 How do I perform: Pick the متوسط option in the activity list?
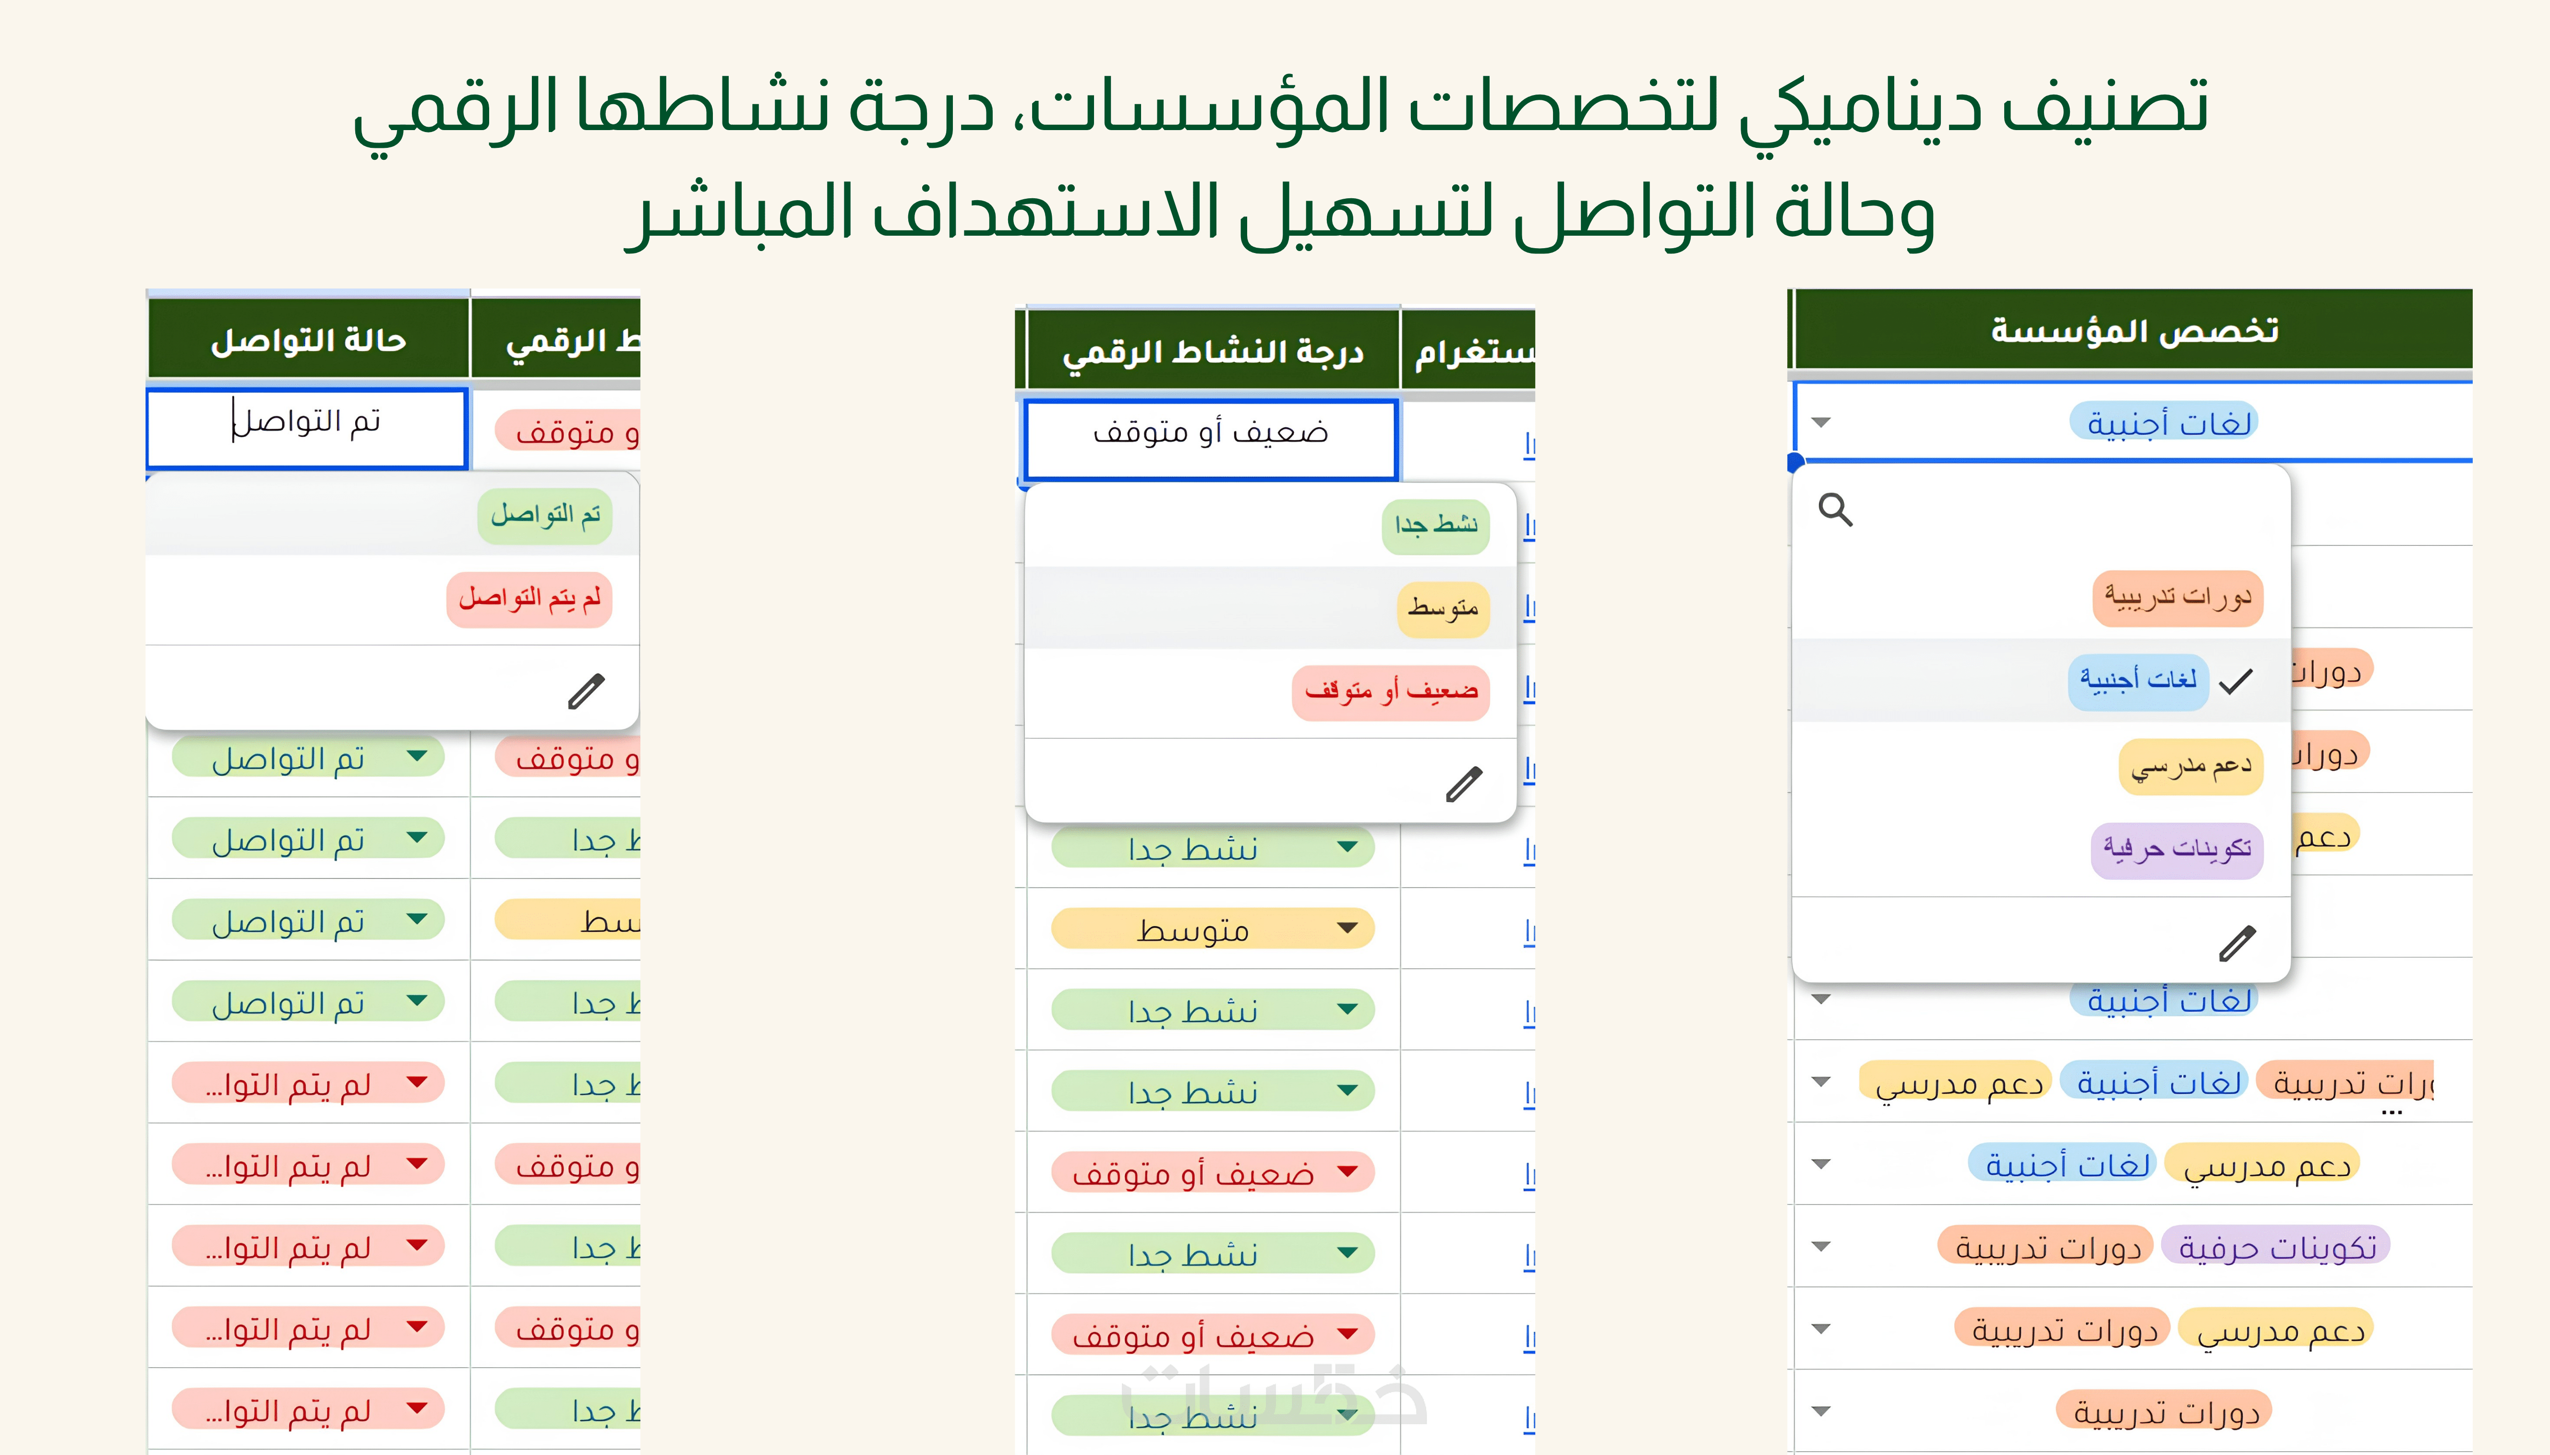coord(1443,609)
